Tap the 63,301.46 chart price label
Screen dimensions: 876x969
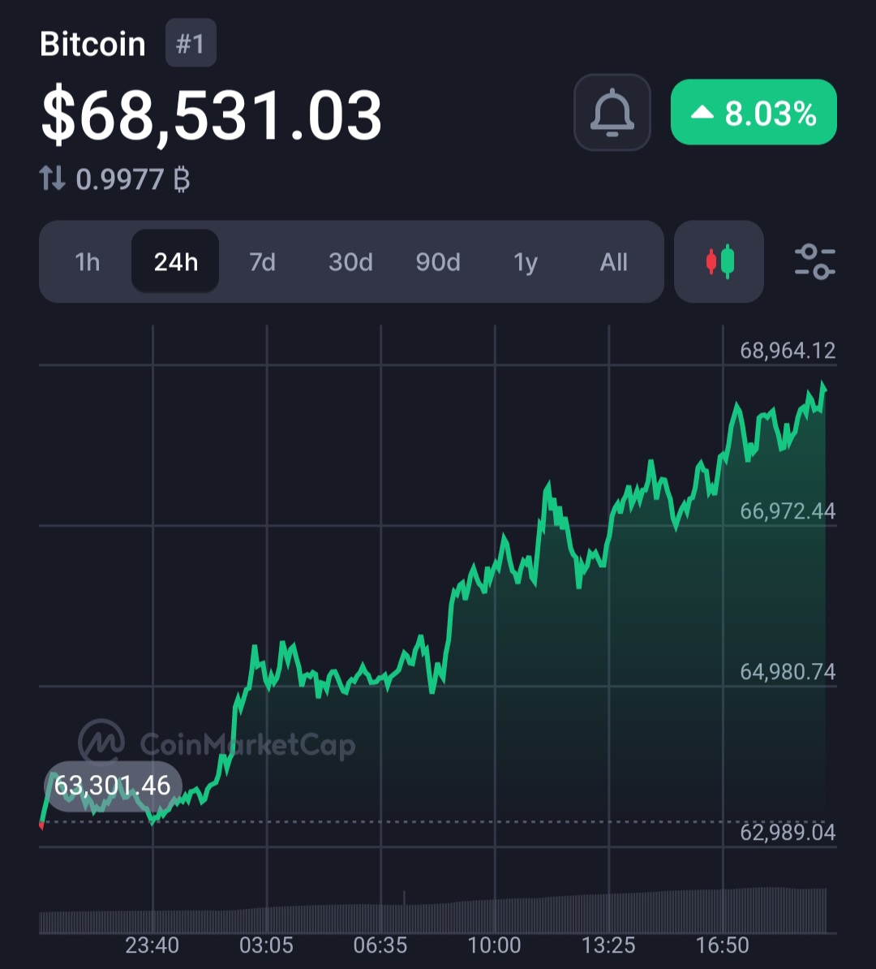click(113, 786)
